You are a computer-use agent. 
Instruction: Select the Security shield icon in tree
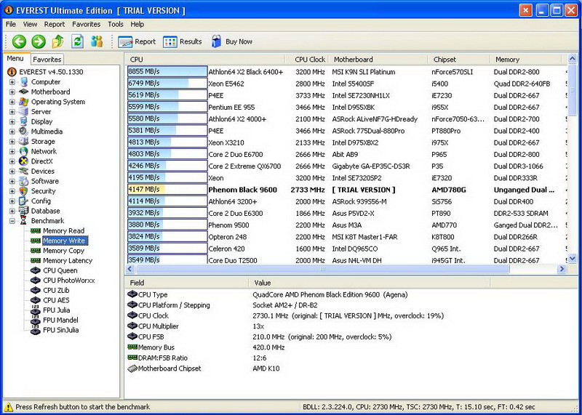point(23,191)
